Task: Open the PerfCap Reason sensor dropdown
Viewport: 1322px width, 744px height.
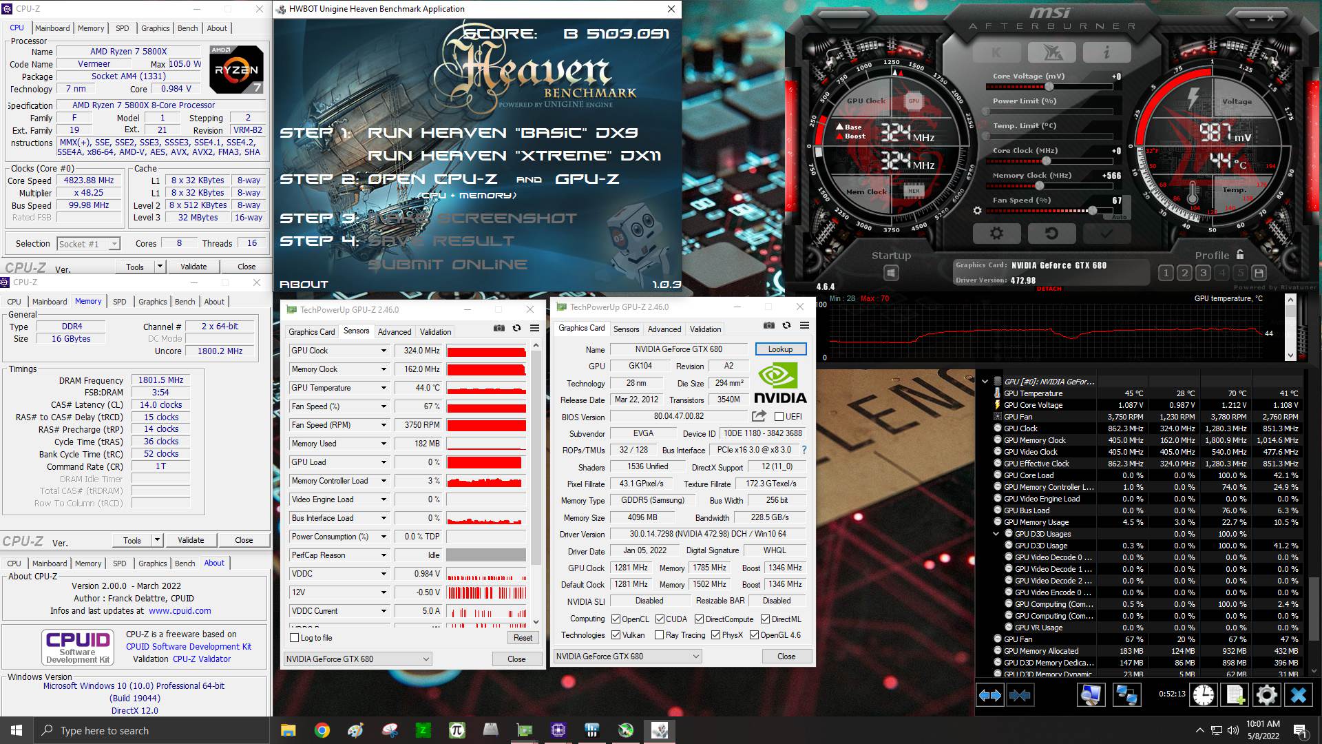Action: click(384, 555)
